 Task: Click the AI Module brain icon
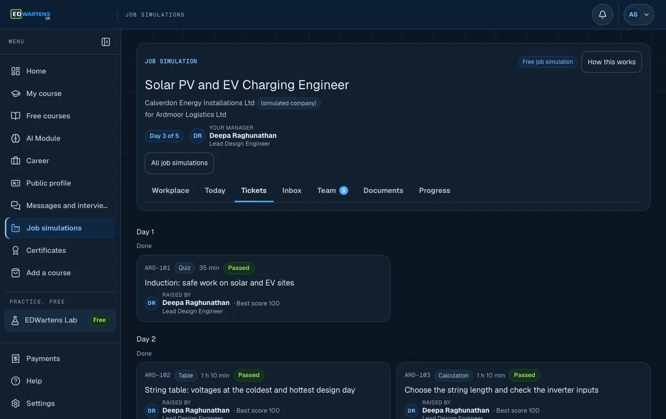tap(16, 138)
